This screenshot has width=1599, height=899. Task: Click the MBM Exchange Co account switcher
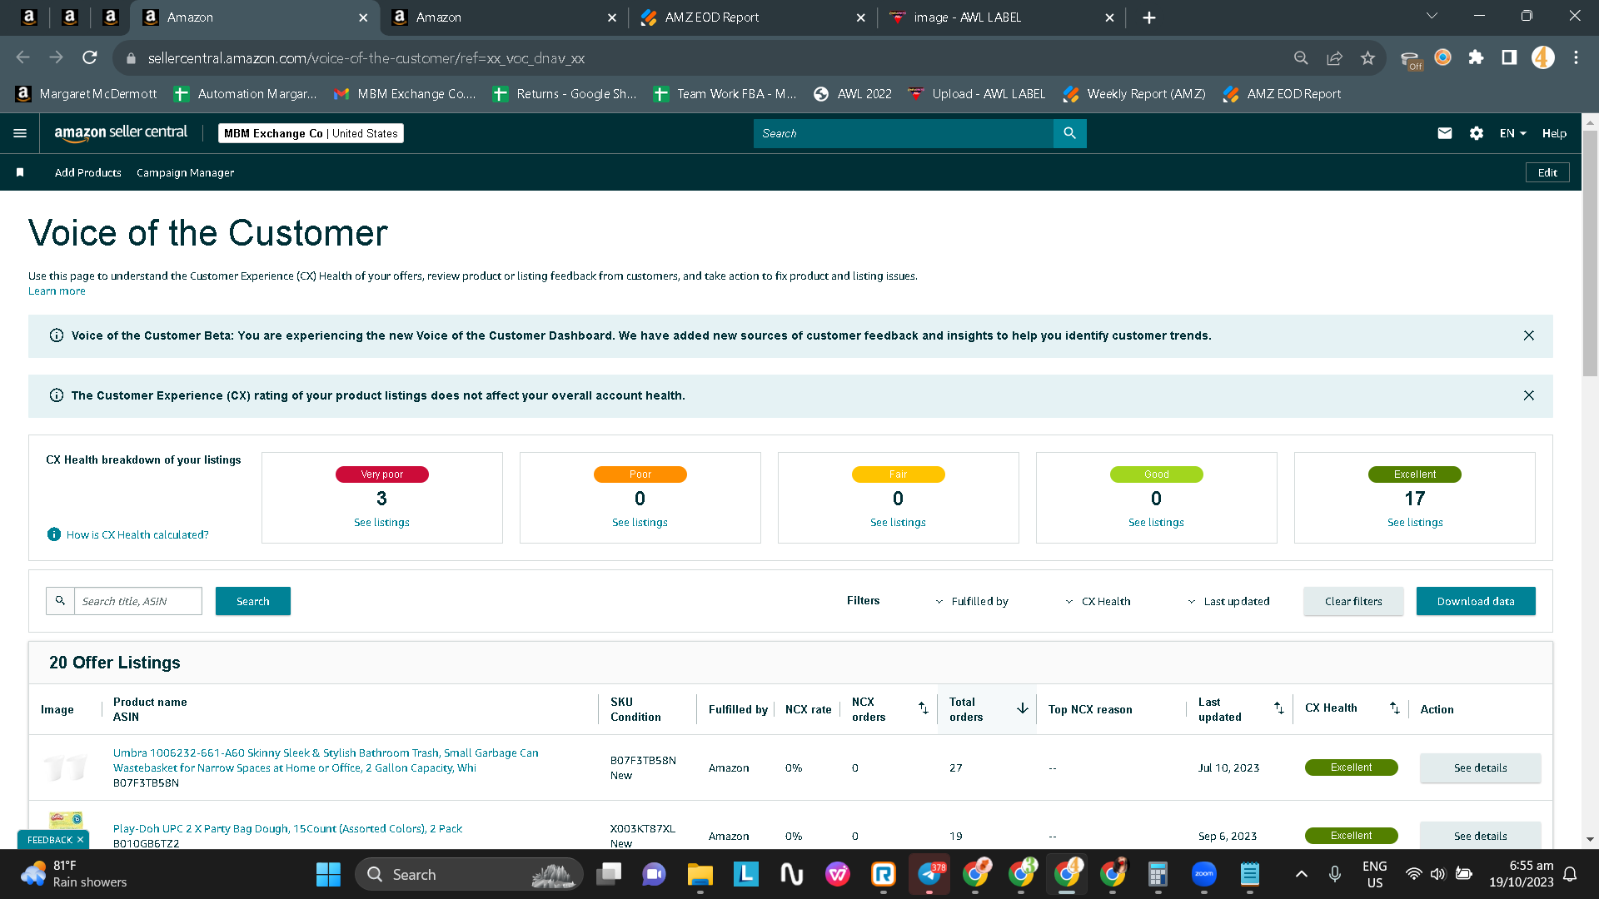point(311,133)
